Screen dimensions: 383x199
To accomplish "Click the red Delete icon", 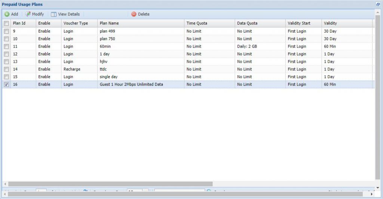I will click(x=134, y=14).
